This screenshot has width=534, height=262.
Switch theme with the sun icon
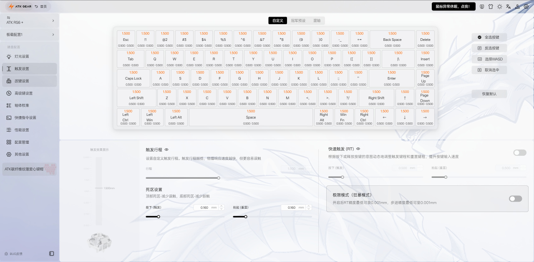(499, 7)
